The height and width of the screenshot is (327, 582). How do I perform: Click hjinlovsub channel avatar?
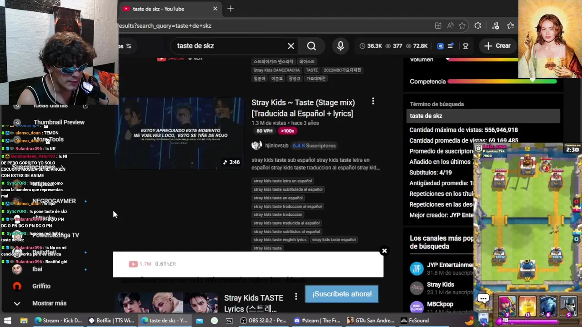pos(256,145)
